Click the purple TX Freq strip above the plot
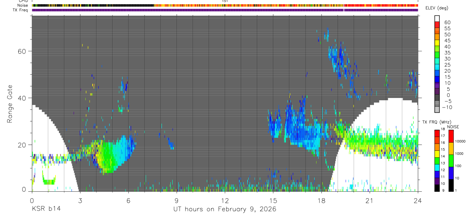Viewport: 470px width, 217px height. tap(225, 10)
